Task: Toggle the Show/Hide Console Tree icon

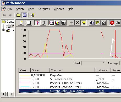Action: tap(25, 15)
